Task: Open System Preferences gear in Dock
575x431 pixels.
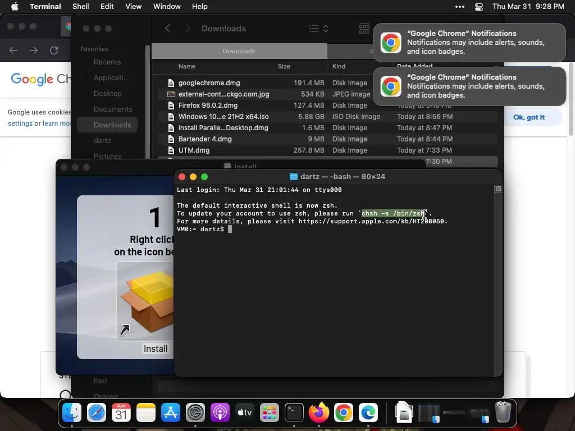Action: point(195,412)
